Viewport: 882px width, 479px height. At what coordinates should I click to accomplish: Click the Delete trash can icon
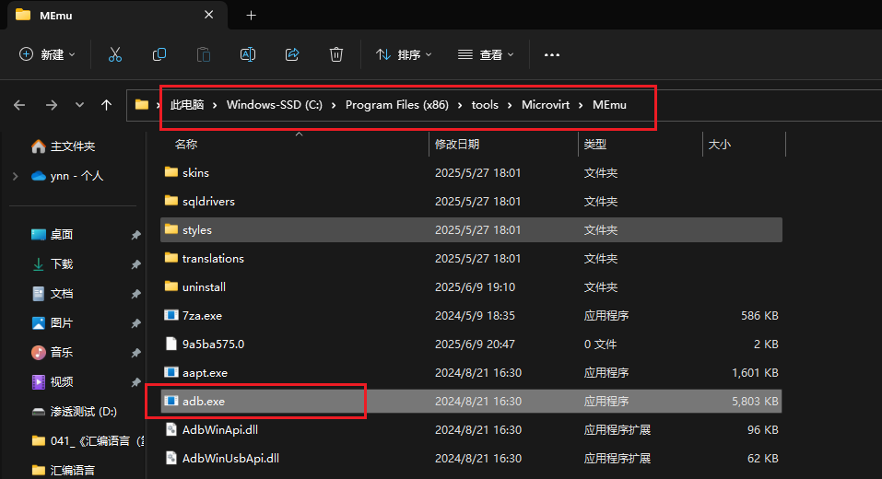[336, 54]
